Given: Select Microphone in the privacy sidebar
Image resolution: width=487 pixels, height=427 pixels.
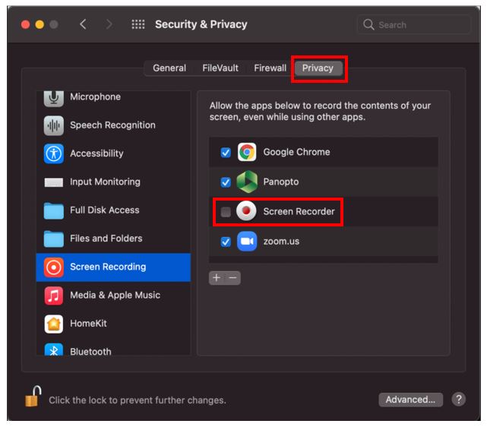Looking at the screenshot, I should [x=113, y=98].
